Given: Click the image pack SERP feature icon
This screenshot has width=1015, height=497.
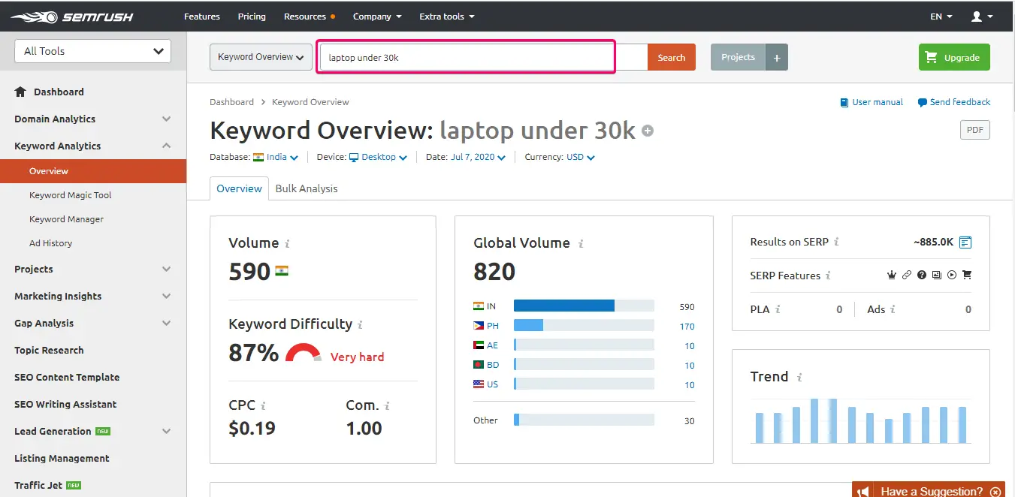Looking at the screenshot, I should click(x=937, y=276).
